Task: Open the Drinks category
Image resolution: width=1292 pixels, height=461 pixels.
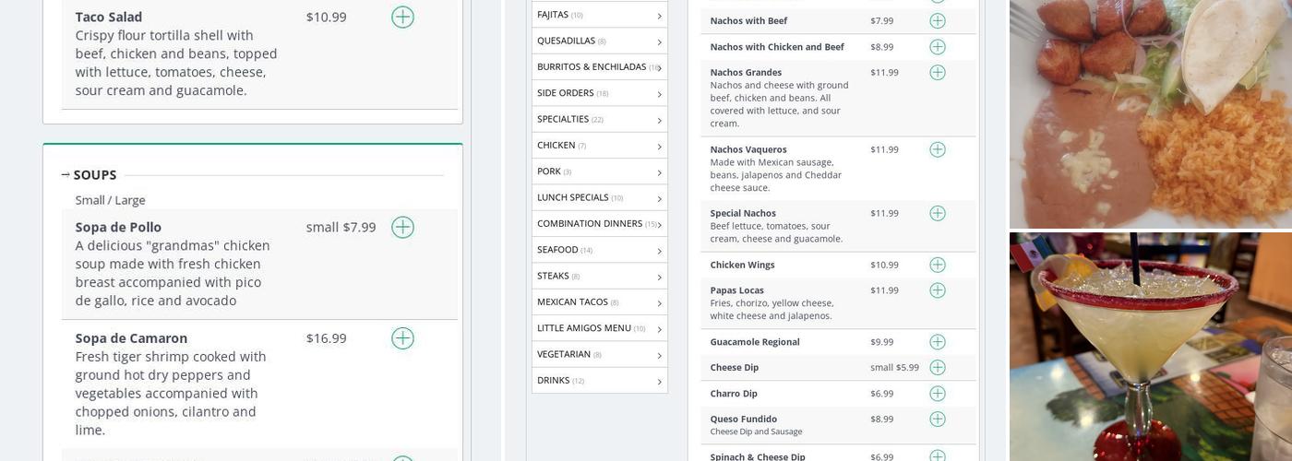Action: pos(554,380)
